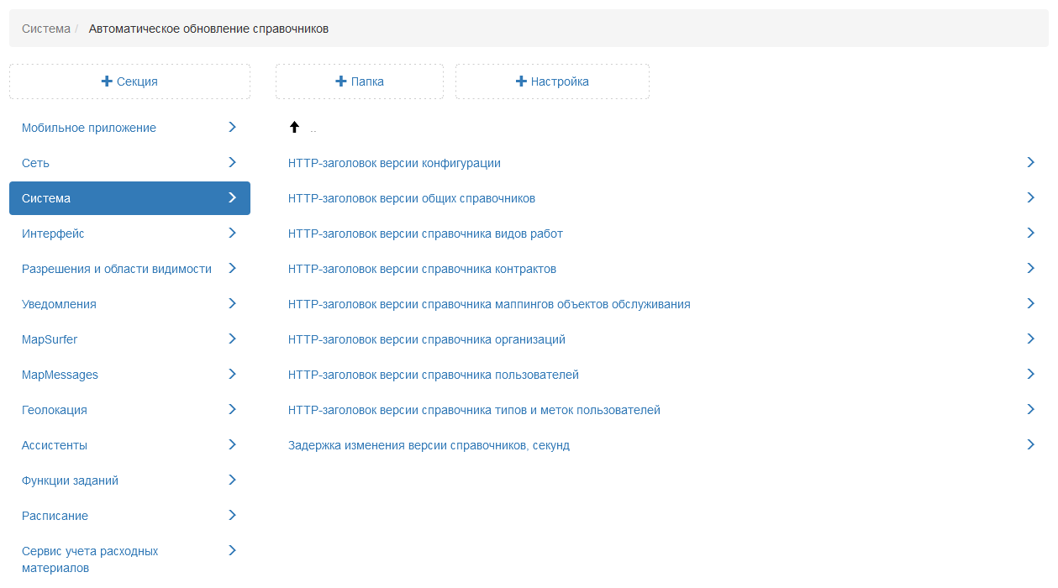Click arrow at right of маппингов объектов row

coord(1031,303)
